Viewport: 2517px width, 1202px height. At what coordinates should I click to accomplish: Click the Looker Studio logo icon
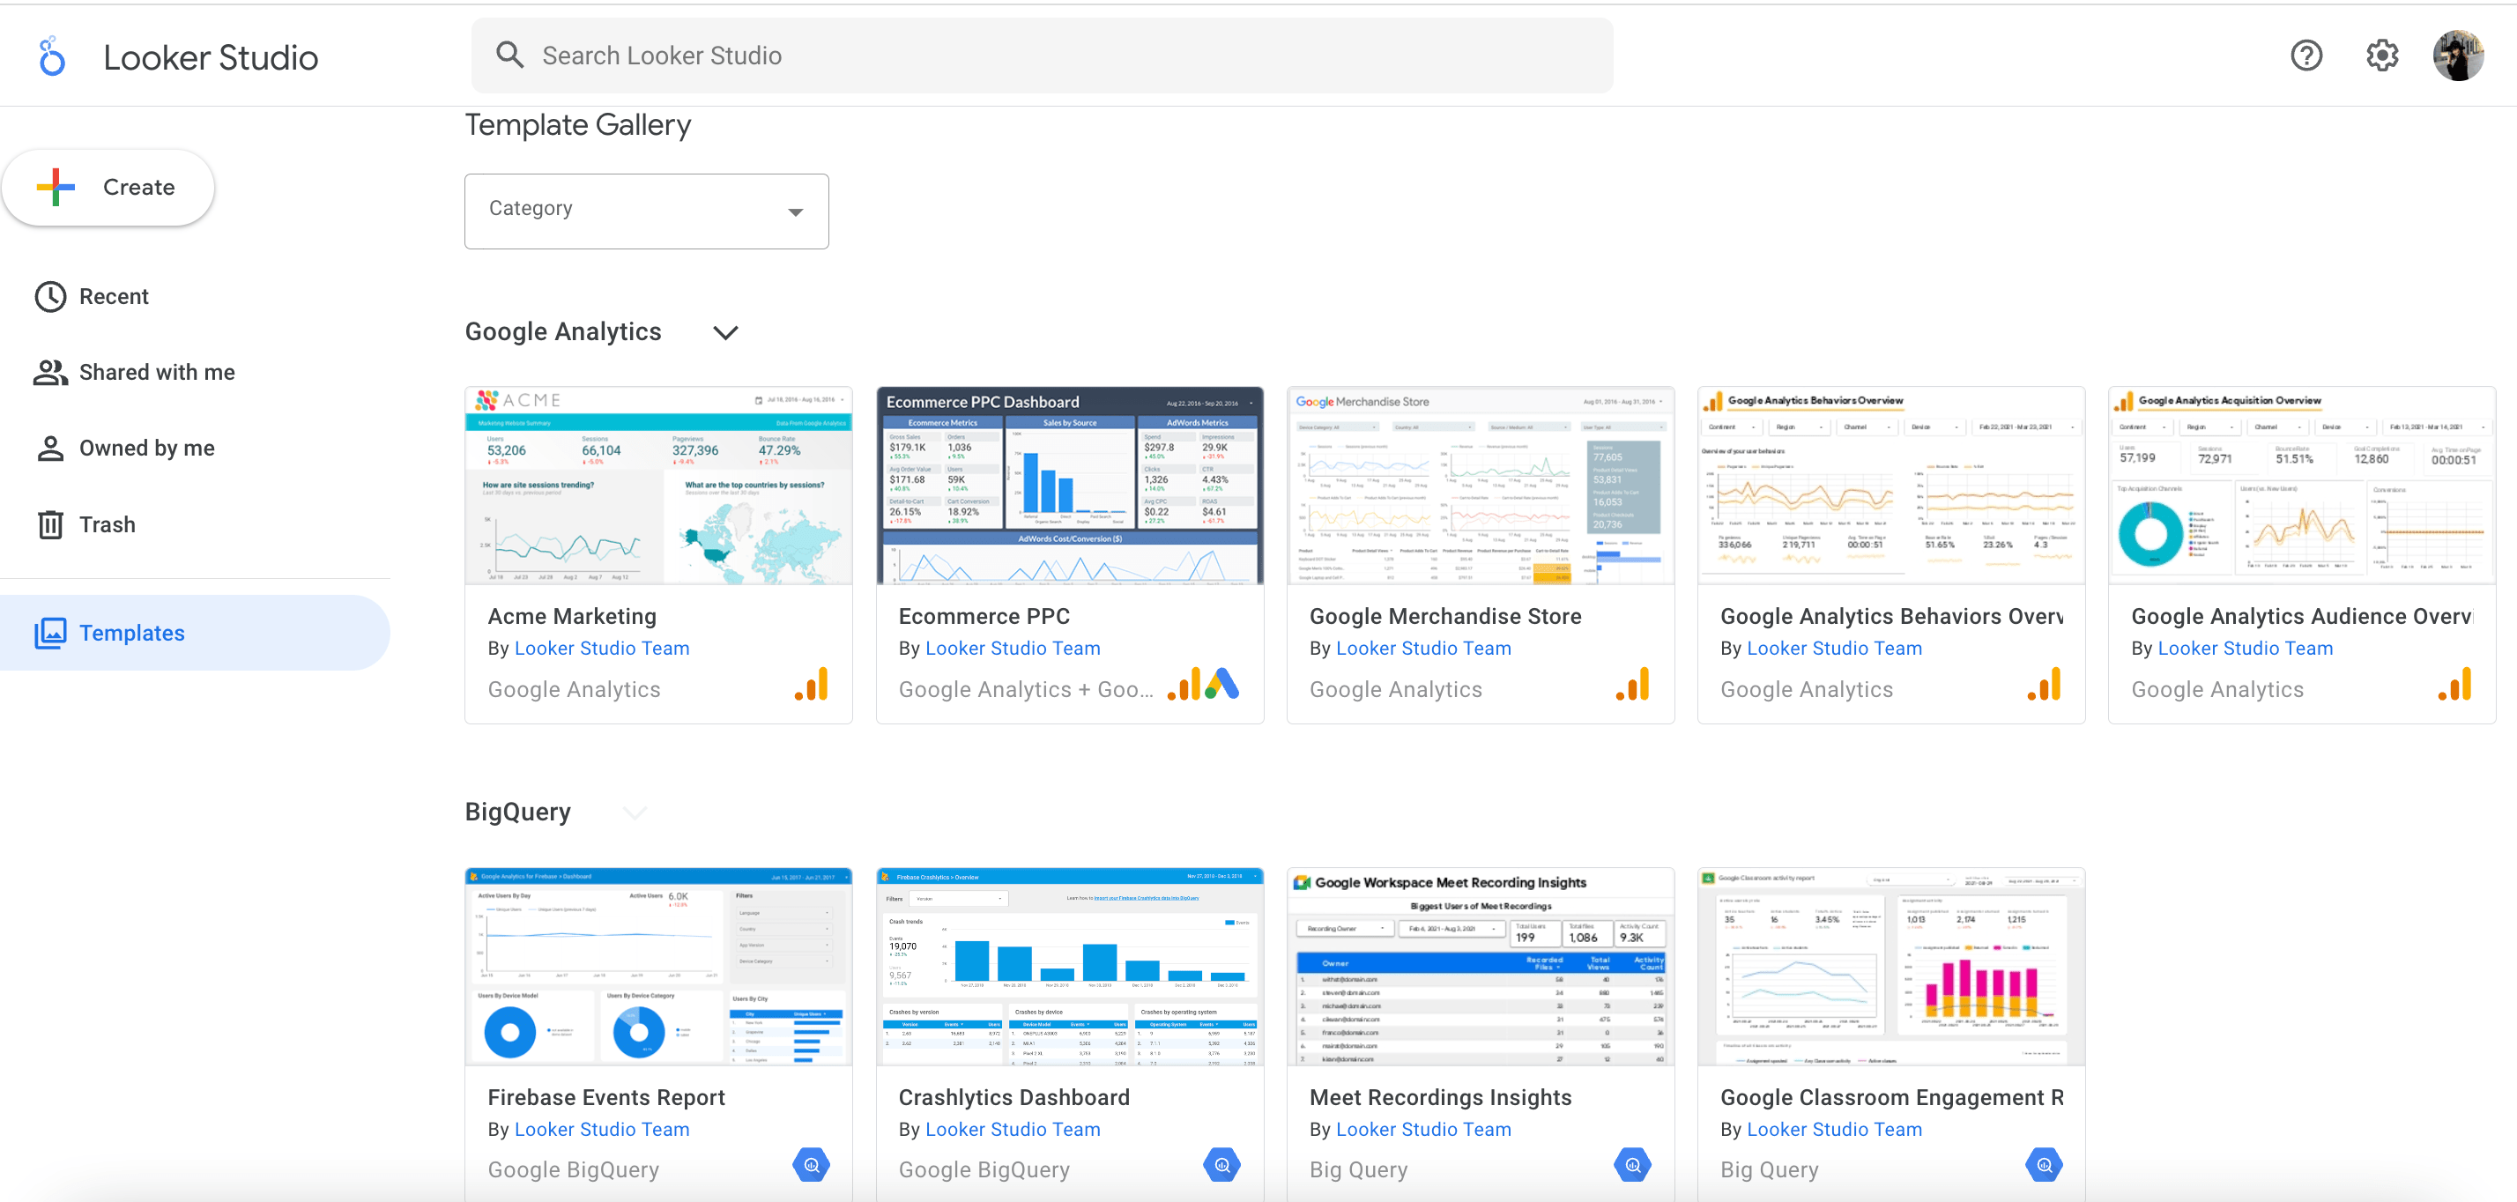pyautogui.click(x=52, y=56)
